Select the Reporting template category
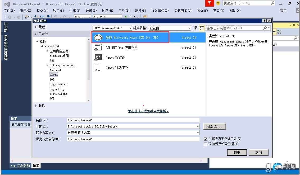The image size is (300, 175). [57, 89]
